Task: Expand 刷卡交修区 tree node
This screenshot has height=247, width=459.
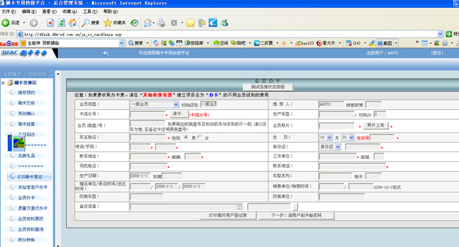Action: 3,83
